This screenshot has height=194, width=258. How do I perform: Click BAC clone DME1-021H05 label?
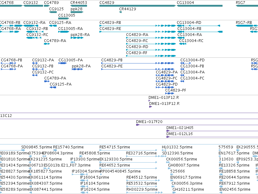[180, 128]
